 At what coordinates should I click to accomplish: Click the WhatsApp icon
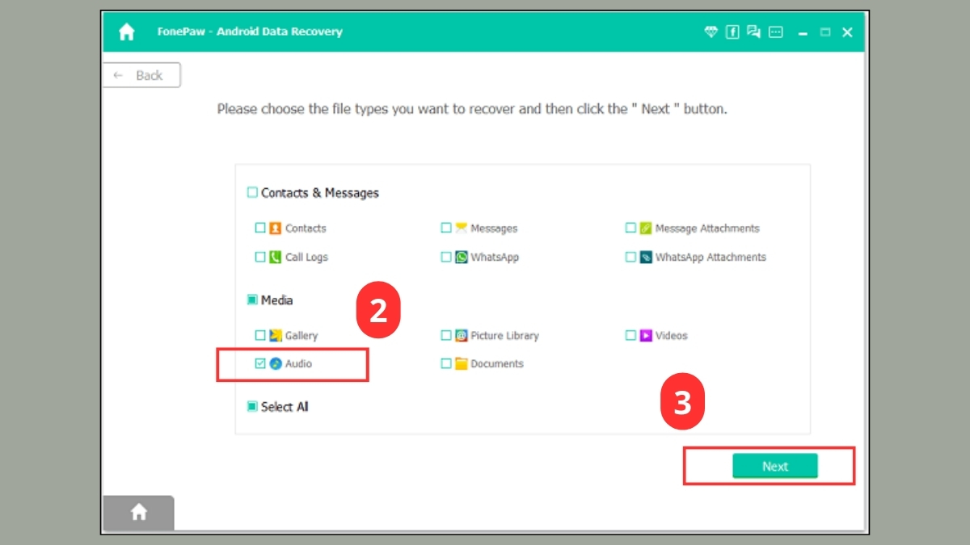pyautogui.click(x=462, y=258)
